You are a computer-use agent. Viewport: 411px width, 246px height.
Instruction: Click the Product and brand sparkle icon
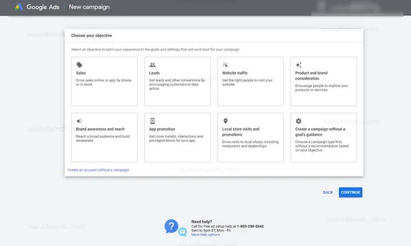[x=299, y=65]
